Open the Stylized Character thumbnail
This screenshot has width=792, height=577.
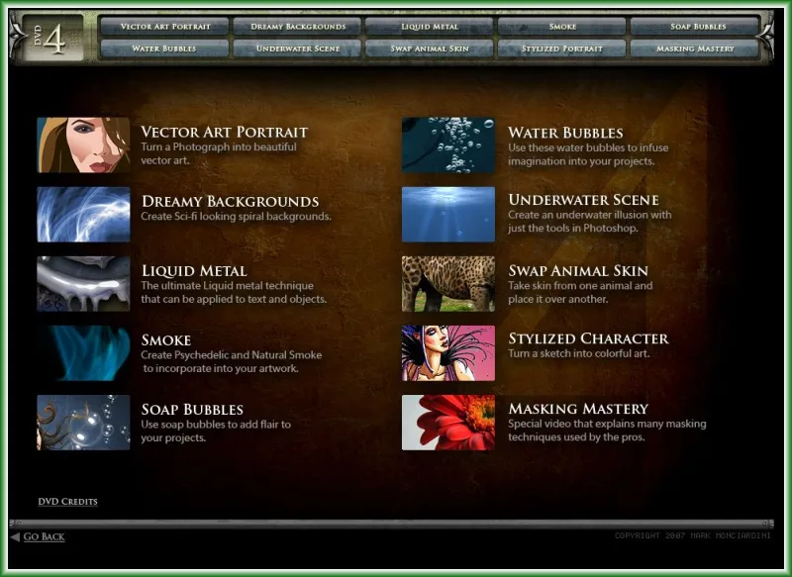pyautogui.click(x=448, y=353)
